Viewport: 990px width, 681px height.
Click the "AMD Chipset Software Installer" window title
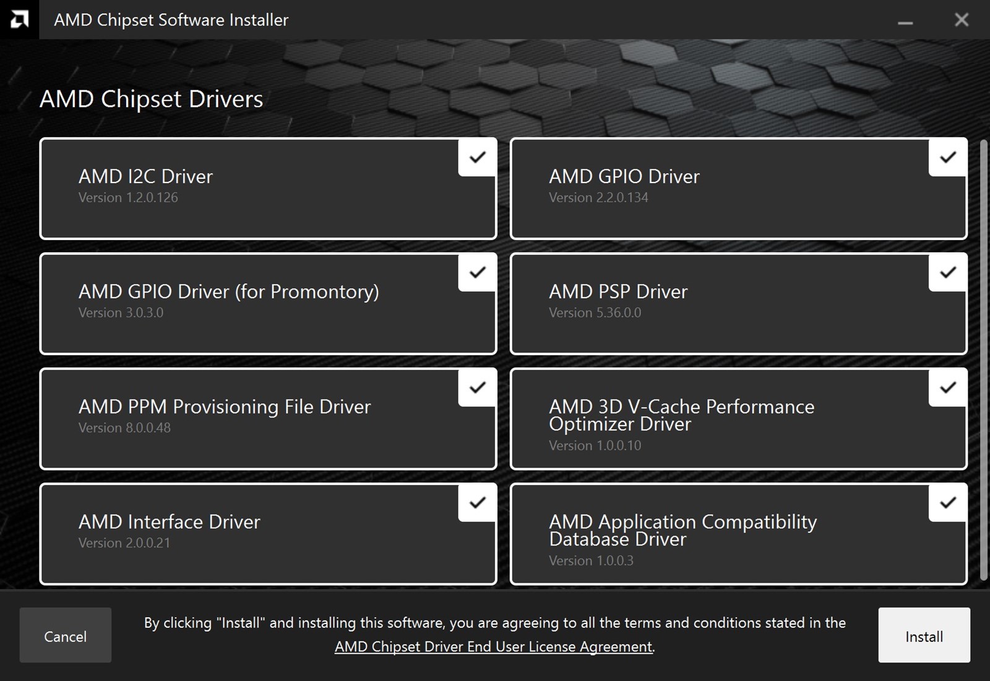click(171, 20)
